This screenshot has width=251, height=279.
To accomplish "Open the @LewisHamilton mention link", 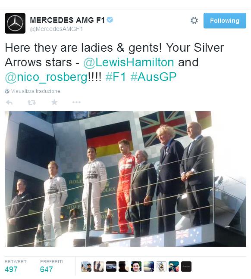I will [129, 62].
